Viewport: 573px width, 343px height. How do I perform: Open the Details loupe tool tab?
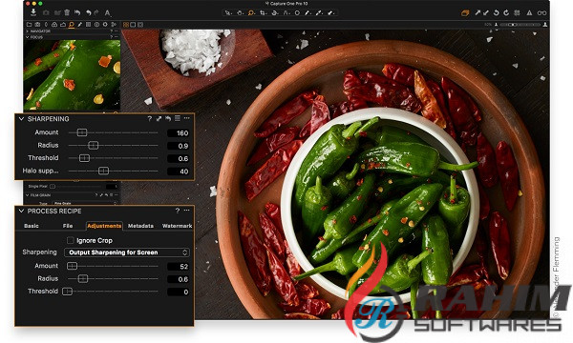click(72, 25)
